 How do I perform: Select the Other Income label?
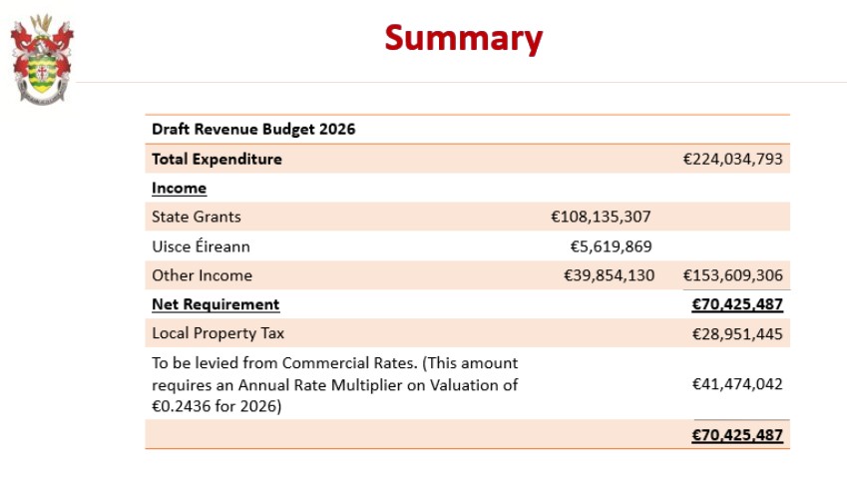click(x=202, y=275)
